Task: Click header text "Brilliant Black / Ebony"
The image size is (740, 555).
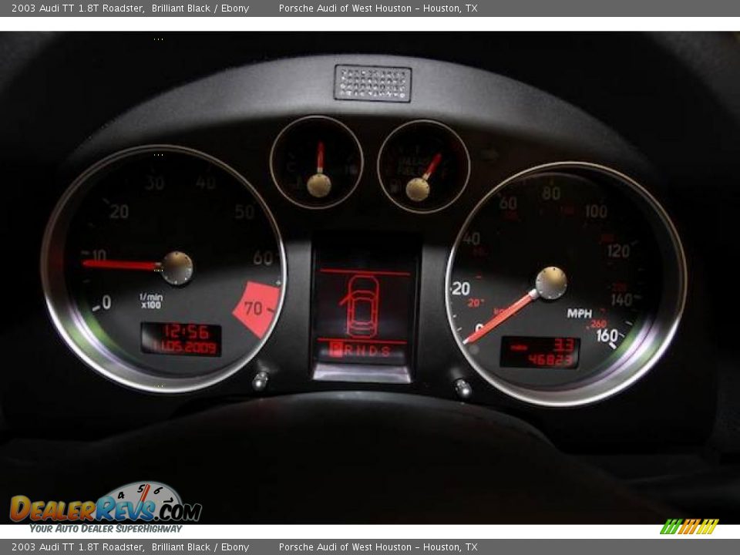Action: tap(200, 8)
